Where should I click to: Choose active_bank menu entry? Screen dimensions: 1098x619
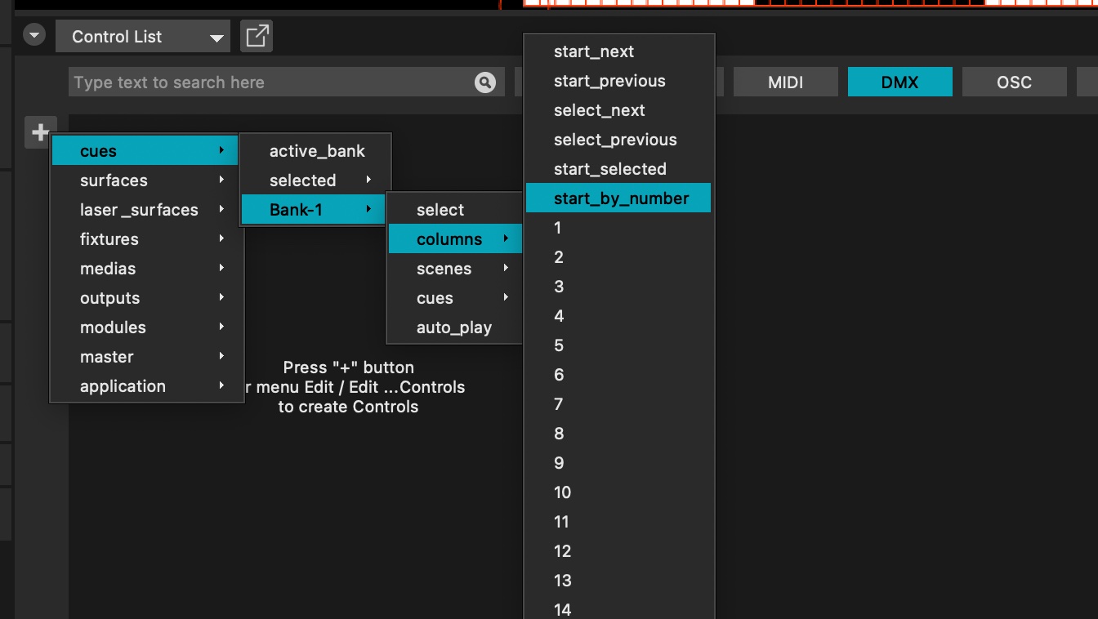click(x=315, y=151)
